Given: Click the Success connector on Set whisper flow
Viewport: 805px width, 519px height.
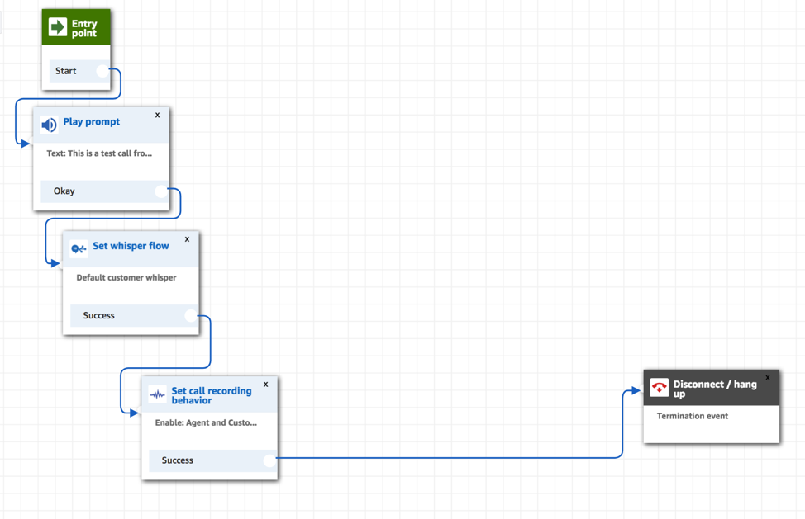Looking at the screenshot, I should [190, 315].
